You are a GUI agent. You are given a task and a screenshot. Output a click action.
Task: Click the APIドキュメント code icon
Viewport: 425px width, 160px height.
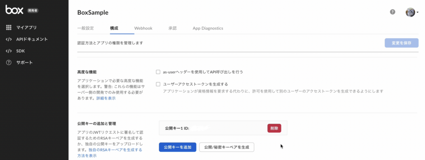(x=9, y=39)
